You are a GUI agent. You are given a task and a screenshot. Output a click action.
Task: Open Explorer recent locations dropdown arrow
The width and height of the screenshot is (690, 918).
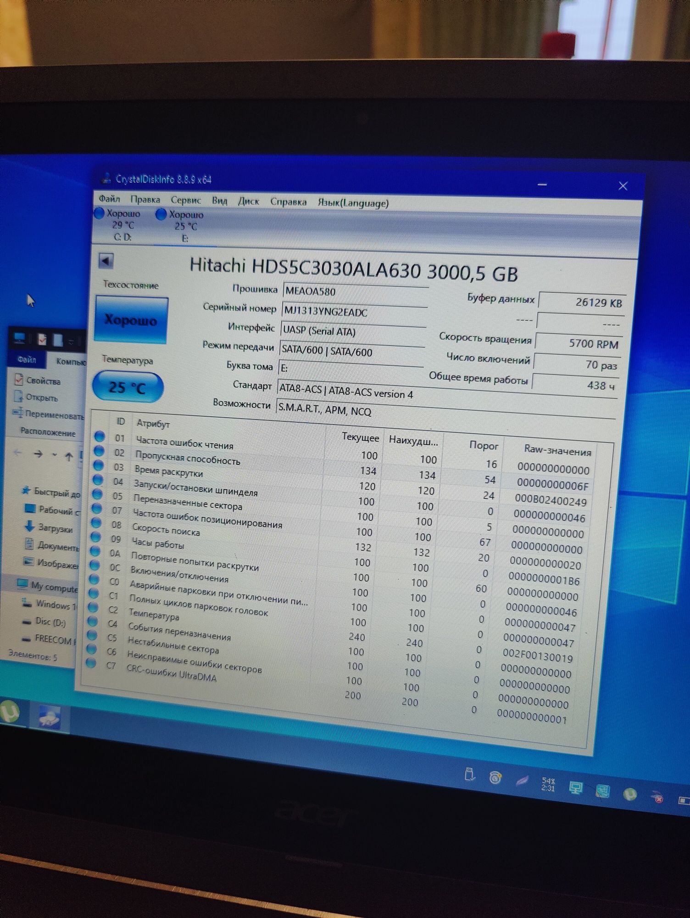click(55, 455)
